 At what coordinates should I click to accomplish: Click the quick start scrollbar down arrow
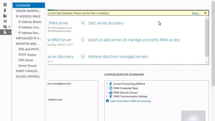(207, 63)
